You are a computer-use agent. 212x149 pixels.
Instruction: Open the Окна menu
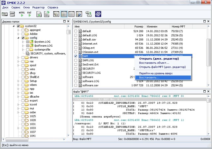point(26,7)
